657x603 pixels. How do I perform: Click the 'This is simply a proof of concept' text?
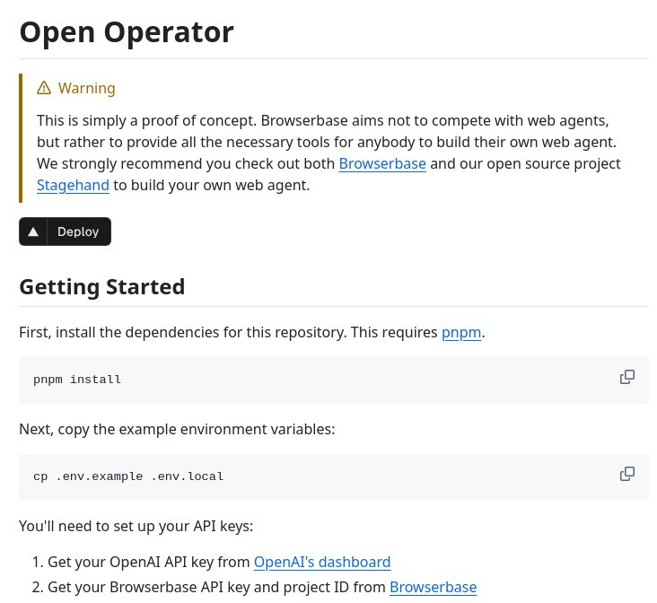[x=146, y=120]
